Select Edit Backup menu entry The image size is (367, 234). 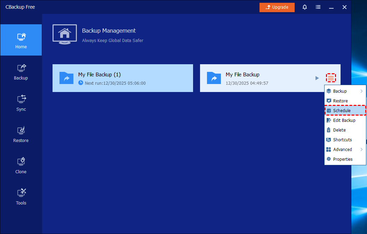pos(344,120)
